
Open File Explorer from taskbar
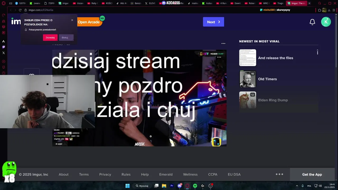164,186
